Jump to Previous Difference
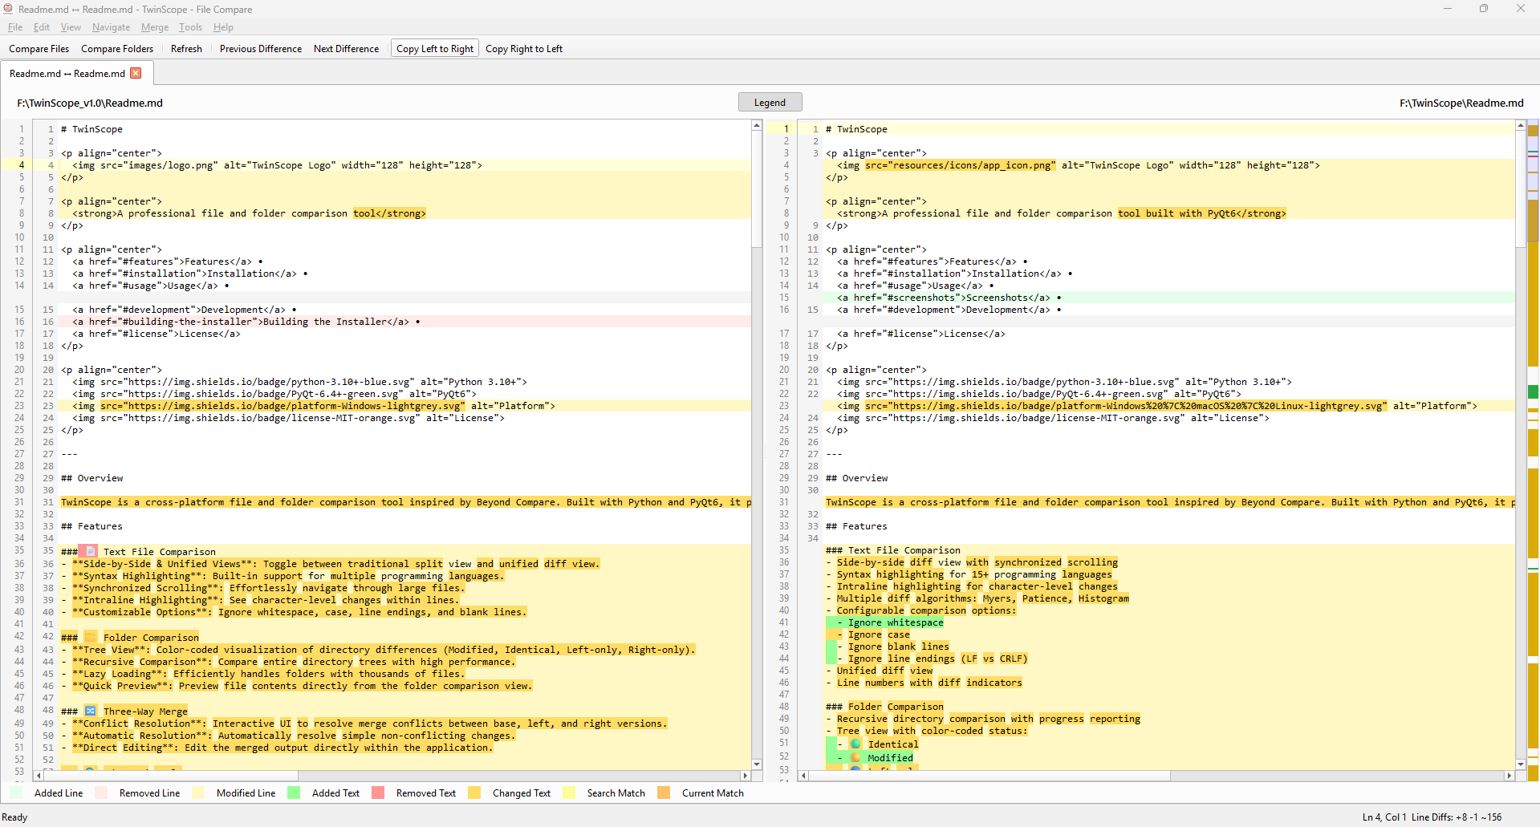The width and height of the screenshot is (1540, 827). click(261, 49)
